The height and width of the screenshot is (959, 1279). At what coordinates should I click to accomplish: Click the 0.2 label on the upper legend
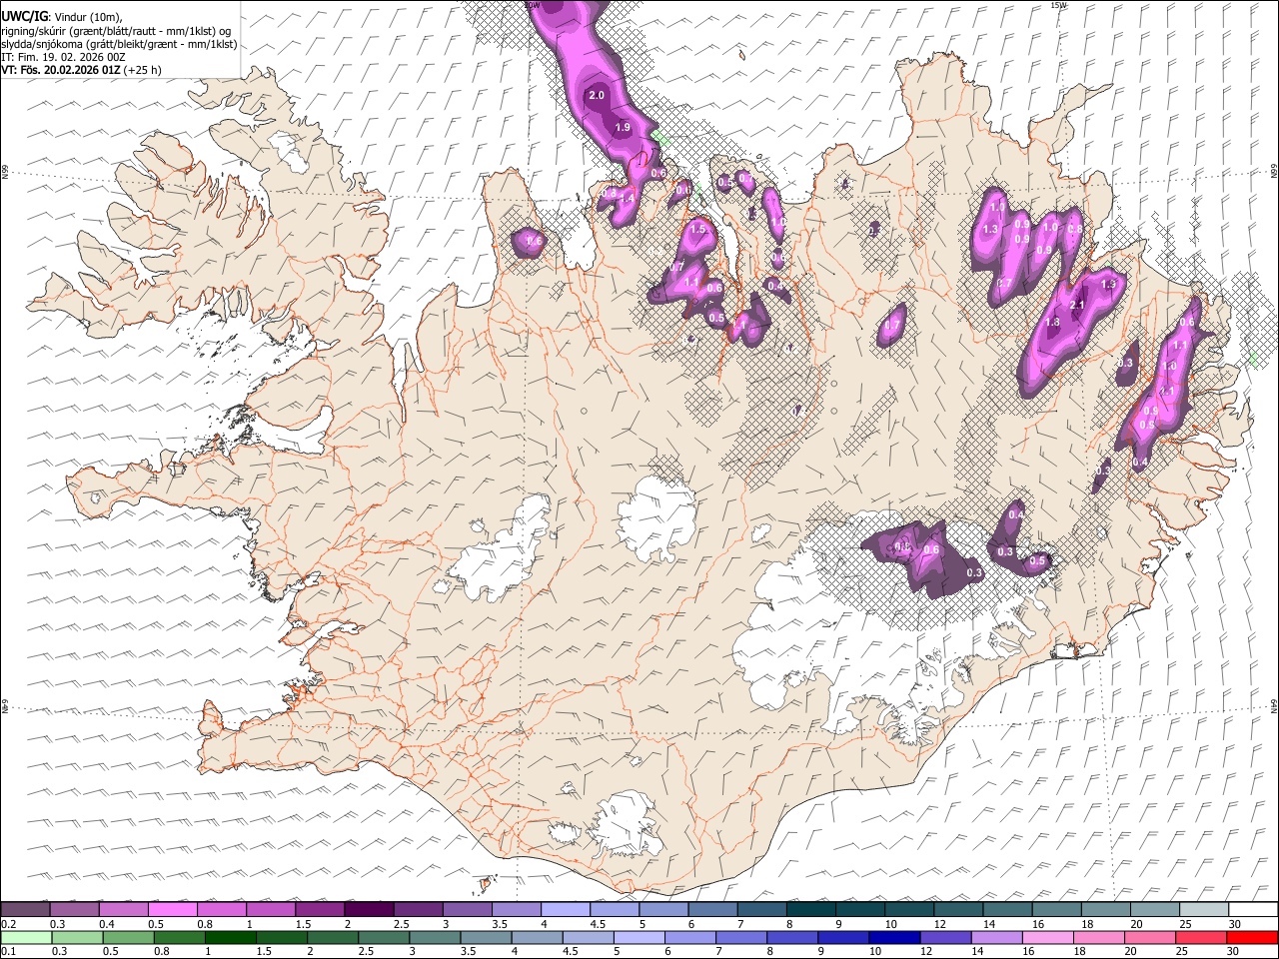pyautogui.click(x=8, y=924)
